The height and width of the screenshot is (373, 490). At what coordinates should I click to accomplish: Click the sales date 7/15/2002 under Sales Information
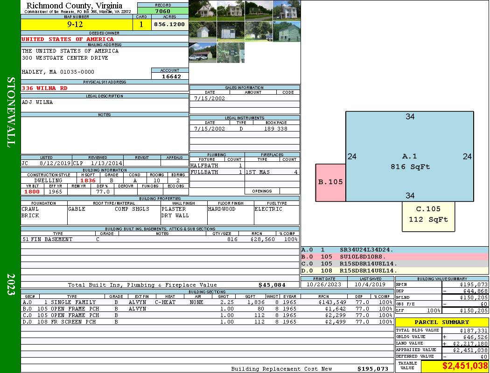click(x=210, y=98)
